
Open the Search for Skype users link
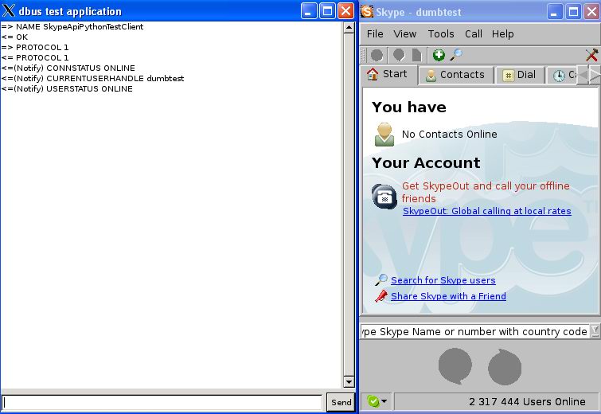[443, 280]
